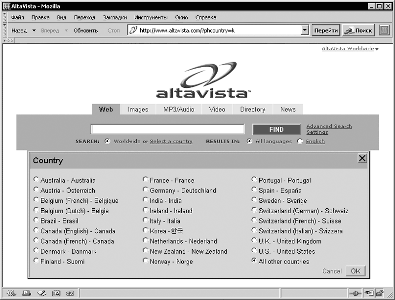Click the Mozilla window icon in title bar
The width and height of the screenshot is (395, 300).
click(6, 6)
